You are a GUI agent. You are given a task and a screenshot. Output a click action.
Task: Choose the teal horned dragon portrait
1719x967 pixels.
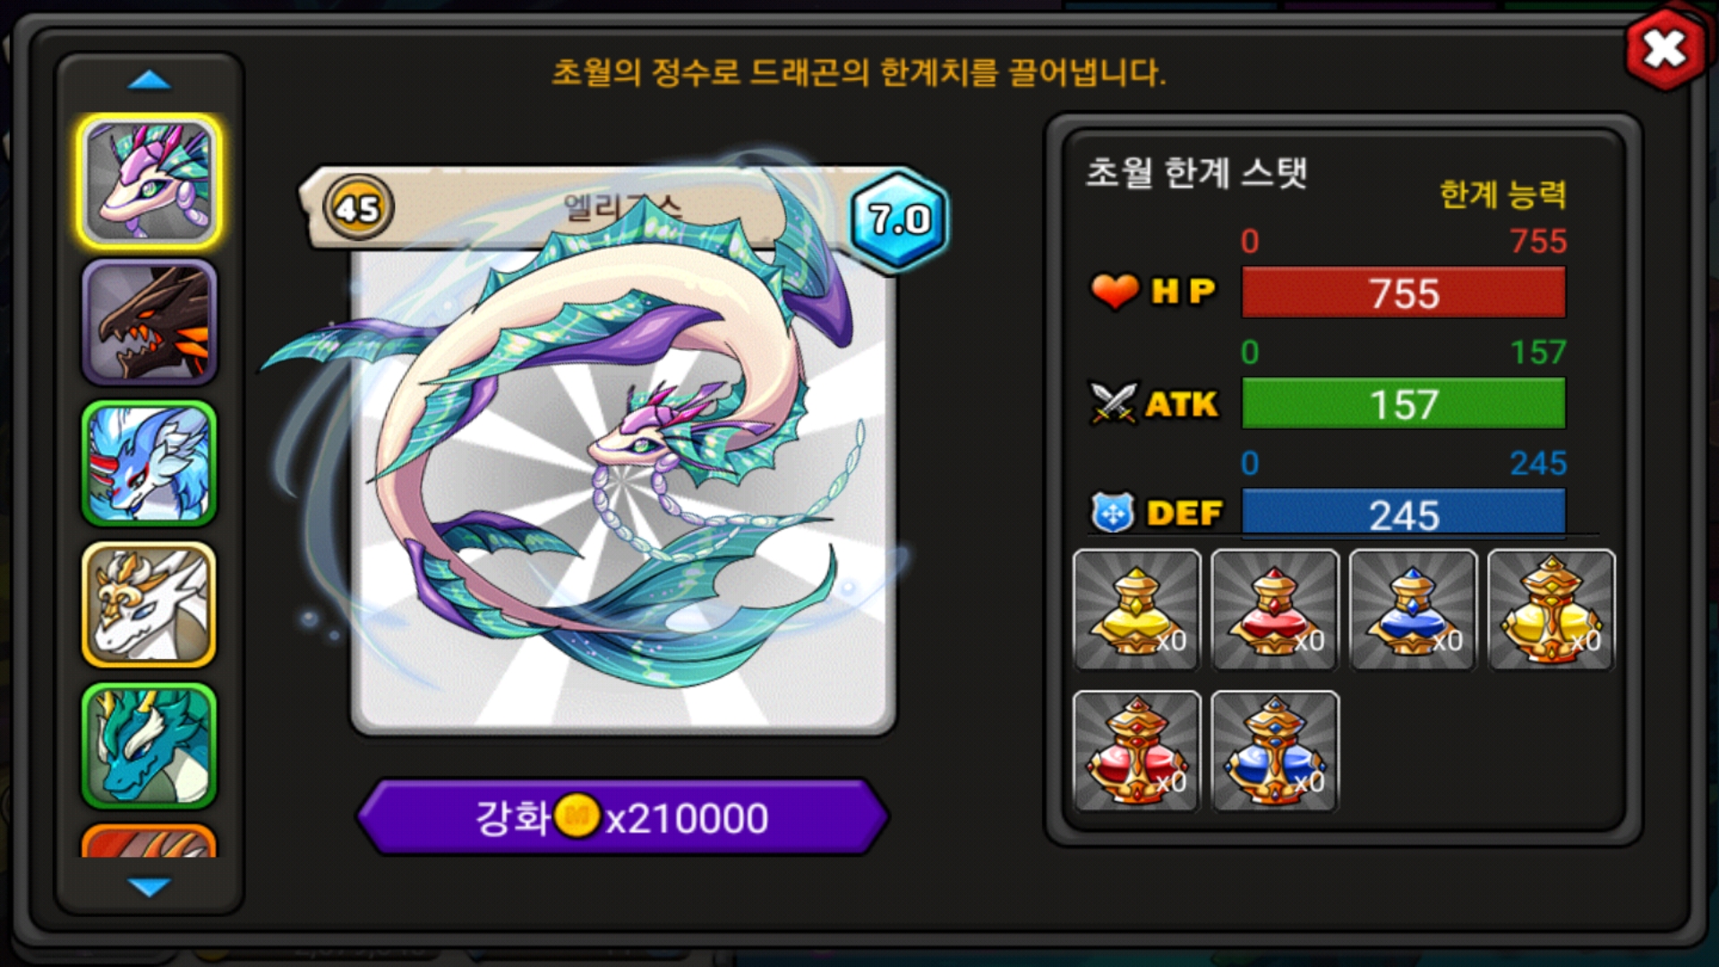[150, 746]
